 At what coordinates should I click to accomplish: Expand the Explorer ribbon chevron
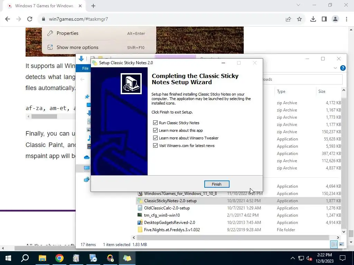(335, 68)
